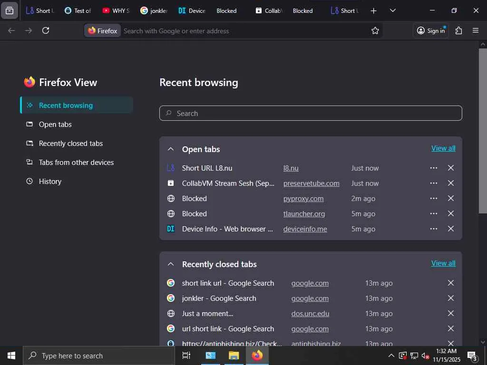Reload the current page
This screenshot has height=365, width=487.
coord(46,30)
